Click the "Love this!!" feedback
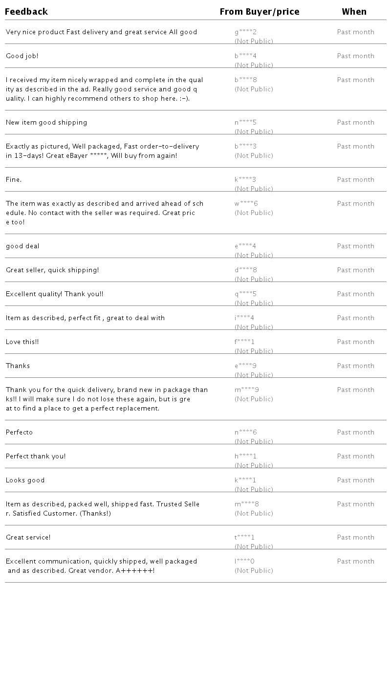391x696 pixels. pos(22,342)
